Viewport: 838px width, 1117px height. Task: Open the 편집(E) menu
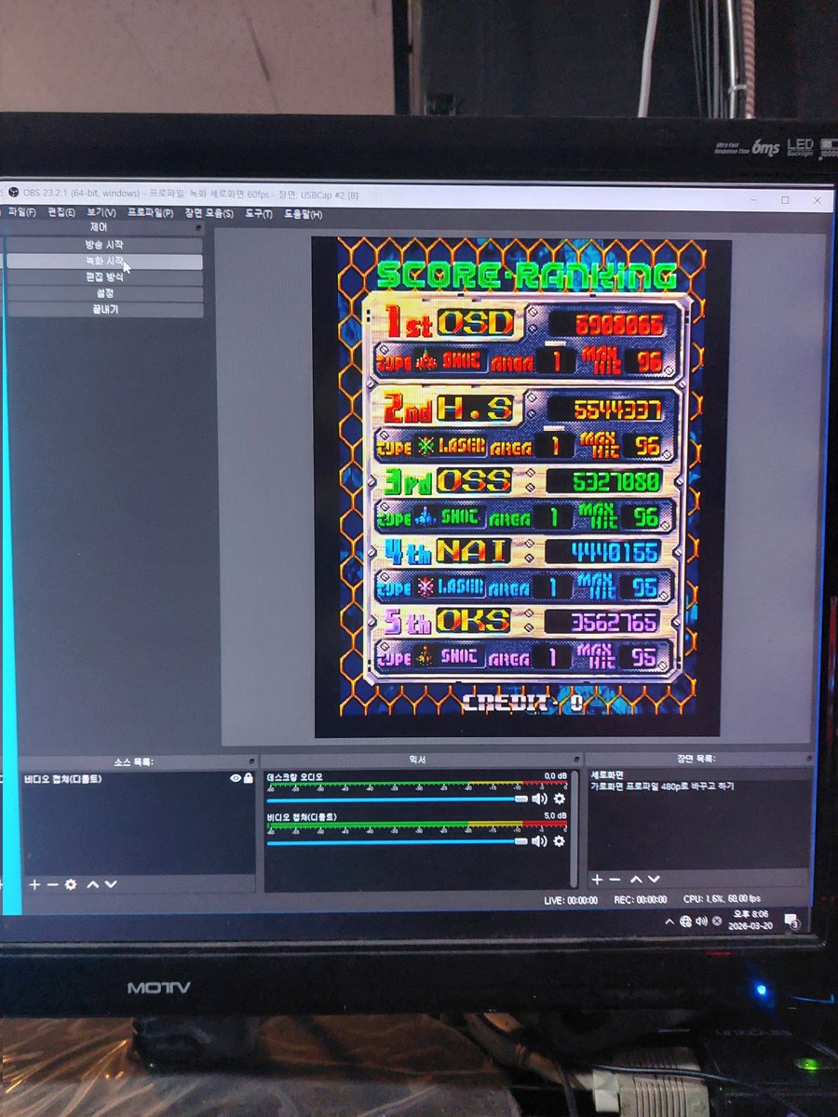coord(61,213)
